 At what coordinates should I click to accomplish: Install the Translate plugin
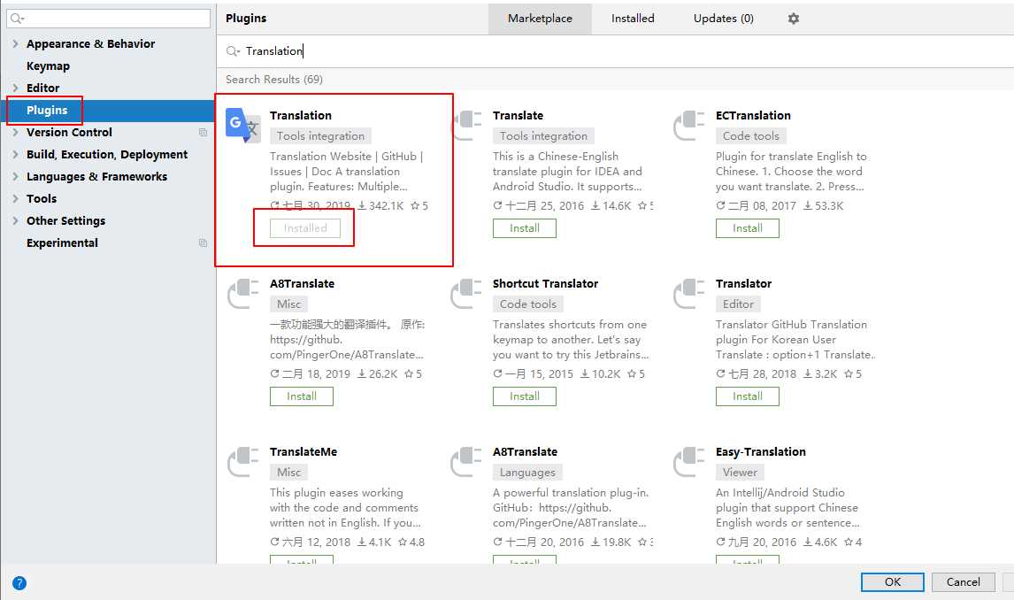tap(525, 228)
